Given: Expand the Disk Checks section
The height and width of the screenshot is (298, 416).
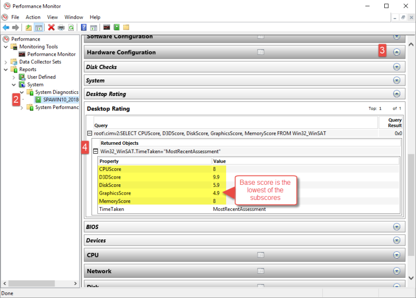Looking at the screenshot, I should tap(396, 67).
